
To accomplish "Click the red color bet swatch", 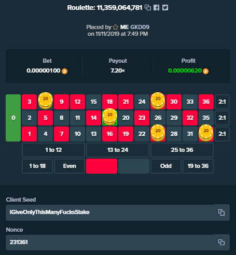I will point(102,166).
